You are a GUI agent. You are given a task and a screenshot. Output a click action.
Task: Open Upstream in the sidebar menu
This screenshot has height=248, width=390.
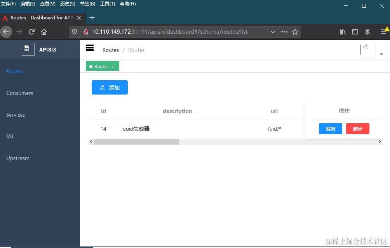17,158
